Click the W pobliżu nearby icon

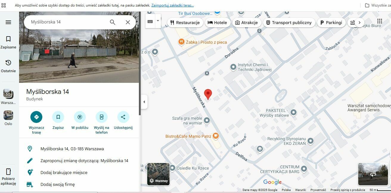80,117
